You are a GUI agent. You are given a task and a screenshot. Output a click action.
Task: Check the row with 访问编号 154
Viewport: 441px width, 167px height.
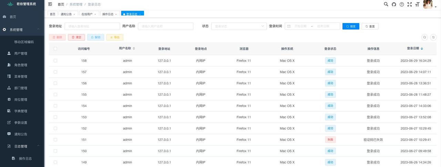click(x=55, y=106)
